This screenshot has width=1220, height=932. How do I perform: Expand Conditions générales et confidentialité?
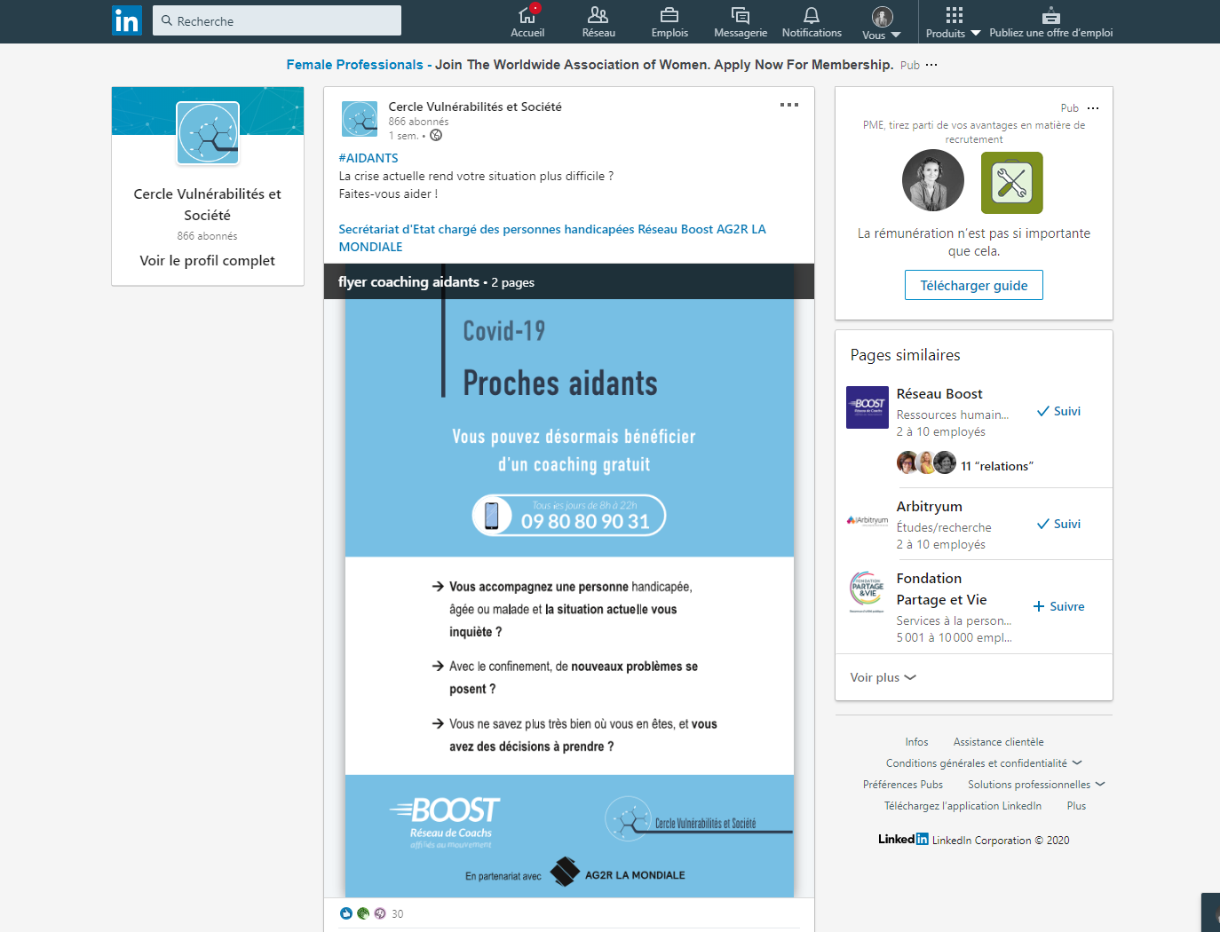(984, 763)
